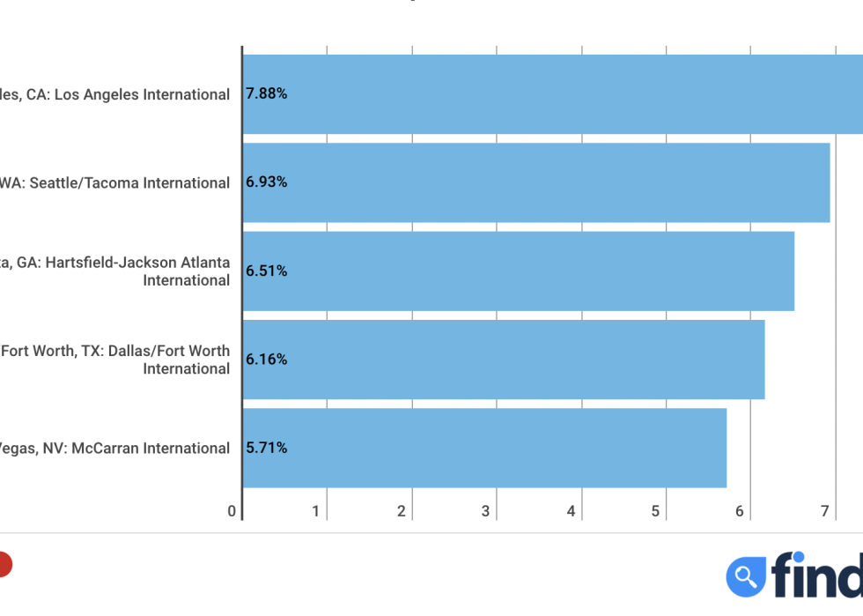This screenshot has width=863, height=616.
Task: Click the red circle icon at bottom left
Action: point(5,565)
